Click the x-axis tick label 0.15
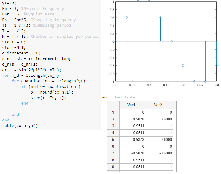The width and height of the screenshot is (221, 174). pyautogui.click(x=166, y=85)
